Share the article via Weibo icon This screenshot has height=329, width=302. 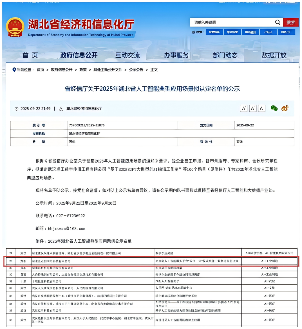[x=285, y=108]
